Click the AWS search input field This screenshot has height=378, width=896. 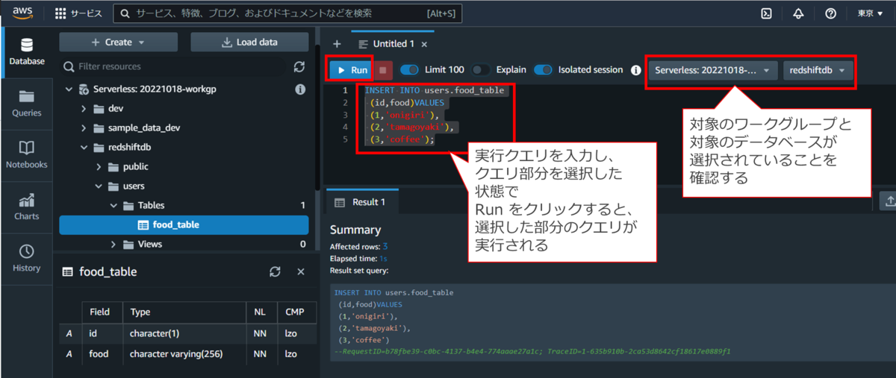point(287,13)
